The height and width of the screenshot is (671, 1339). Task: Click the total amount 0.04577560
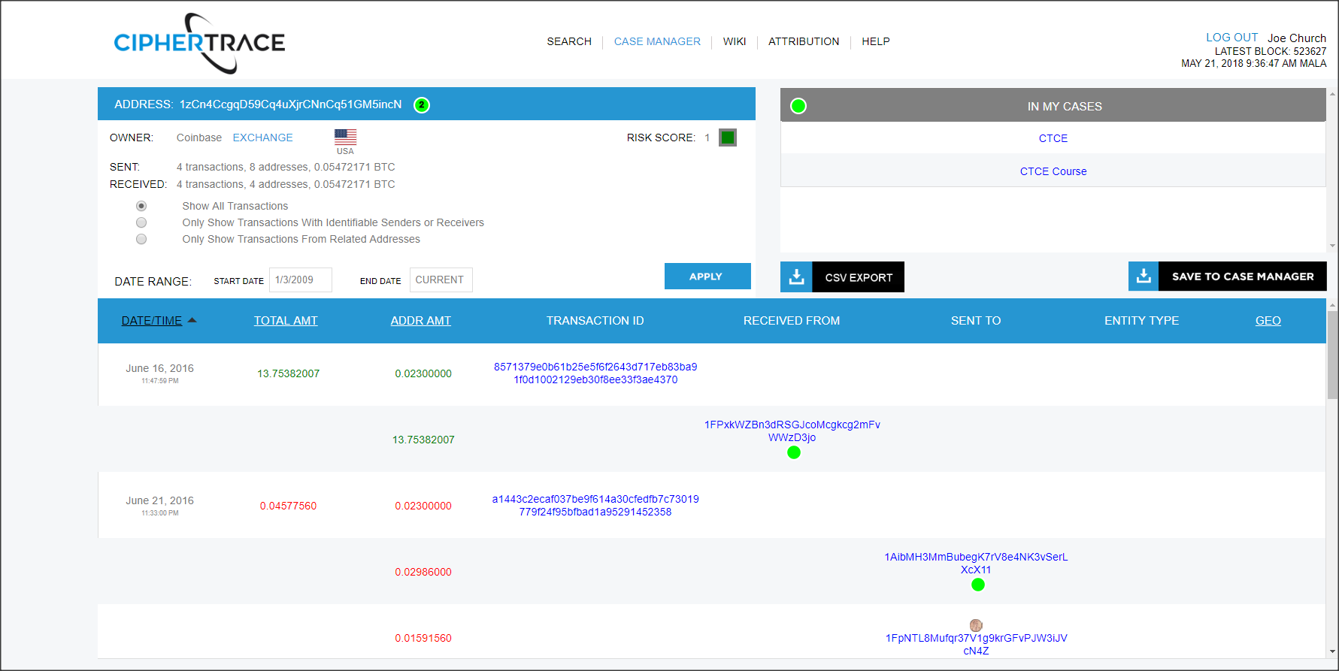point(288,506)
